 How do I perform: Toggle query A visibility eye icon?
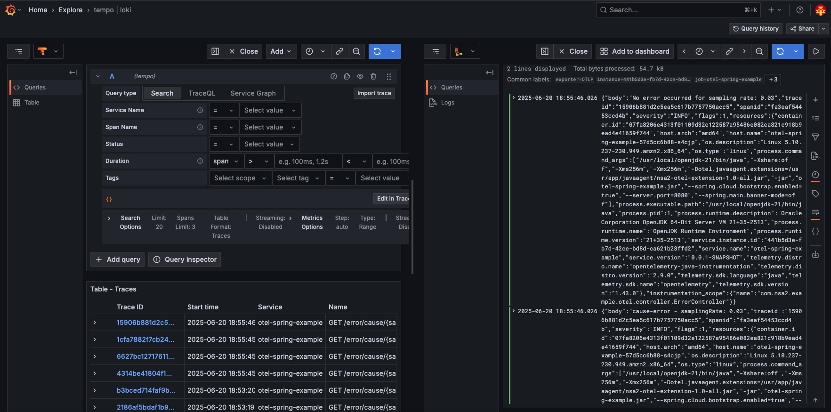pos(360,76)
